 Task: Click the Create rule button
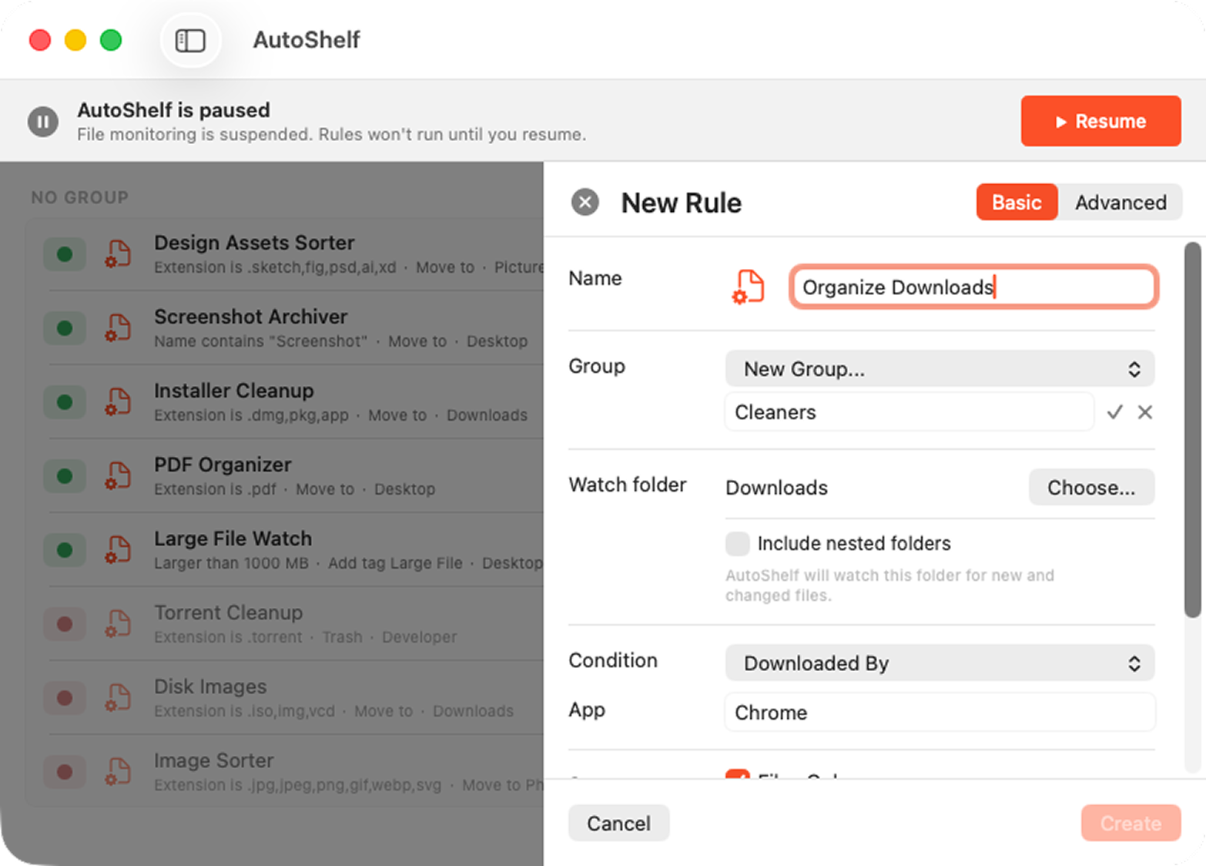tap(1131, 824)
